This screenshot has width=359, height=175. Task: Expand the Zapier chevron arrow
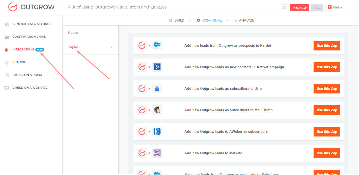[112, 47]
